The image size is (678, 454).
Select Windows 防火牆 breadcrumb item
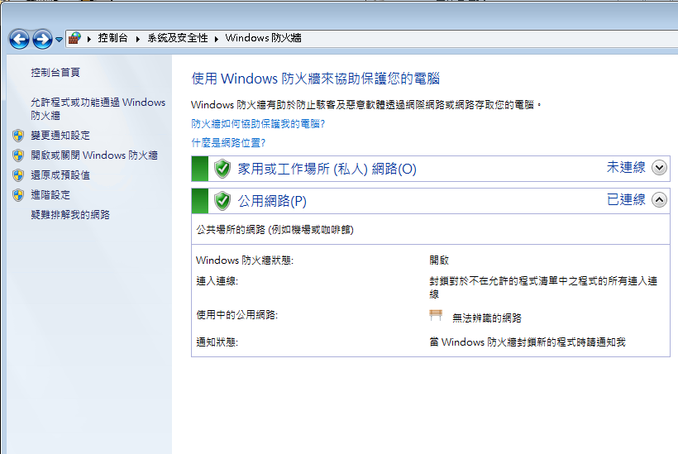[263, 38]
